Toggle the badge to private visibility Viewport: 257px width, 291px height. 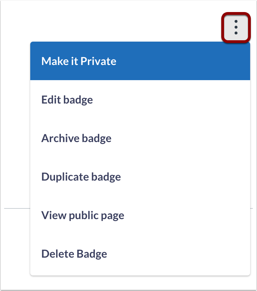click(79, 61)
